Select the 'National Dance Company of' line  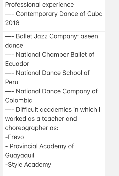(x=51, y=91)
